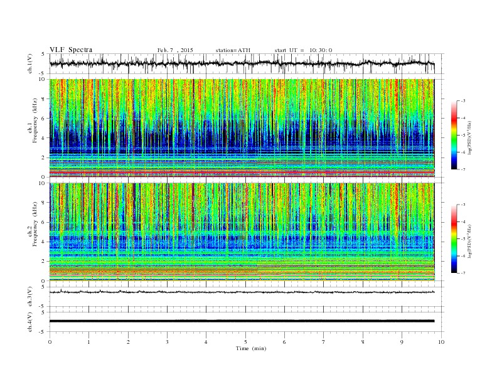This screenshot has width=497, height=384.
Task: Click the ch.1 spectrogram color scale bar
Action: point(454,136)
